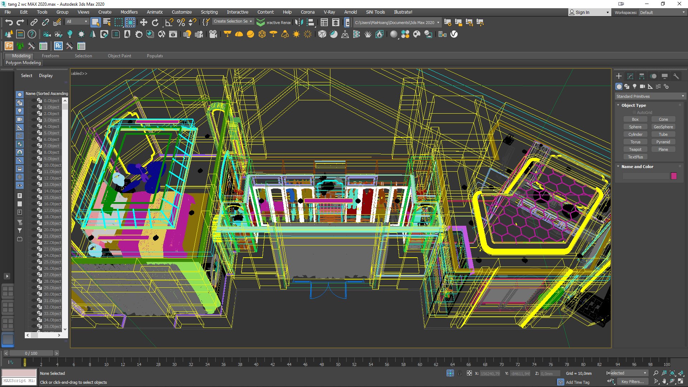The width and height of the screenshot is (688, 387).
Task: Click the Mirror tool icon
Action: [299, 23]
